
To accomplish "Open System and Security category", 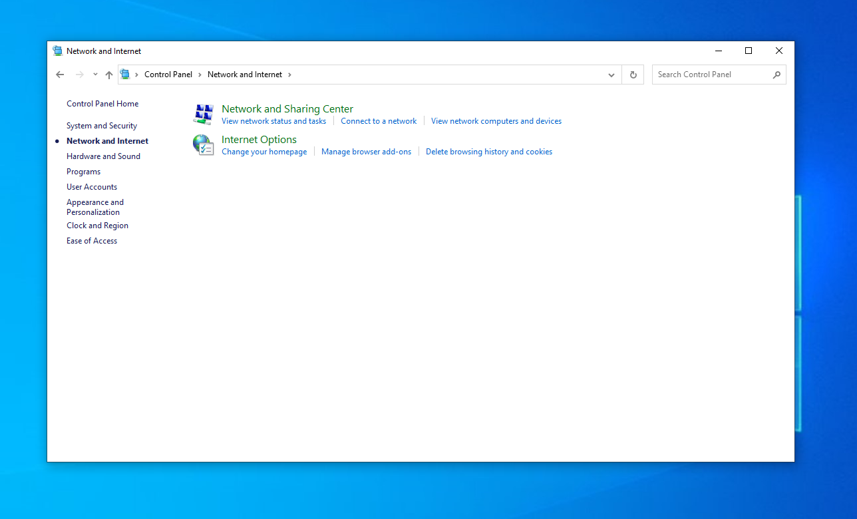I will click(102, 126).
